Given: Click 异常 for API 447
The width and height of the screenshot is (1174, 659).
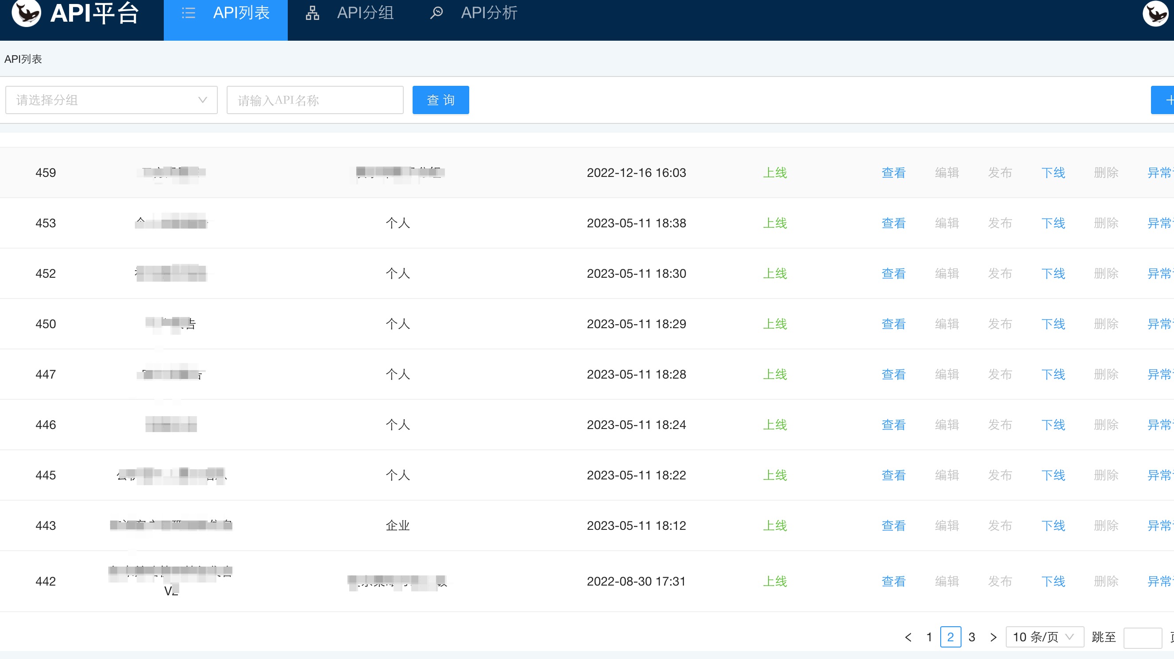Looking at the screenshot, I should [1160, 374].
